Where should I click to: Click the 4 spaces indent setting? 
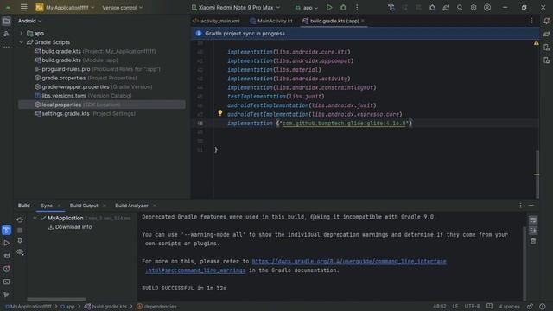click(509, 307)
